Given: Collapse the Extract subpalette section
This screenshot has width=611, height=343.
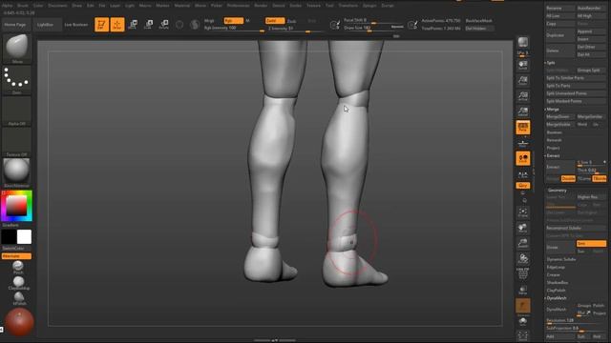Looking at the screenshot, I should pyautogui.click(x=553, y=155).
